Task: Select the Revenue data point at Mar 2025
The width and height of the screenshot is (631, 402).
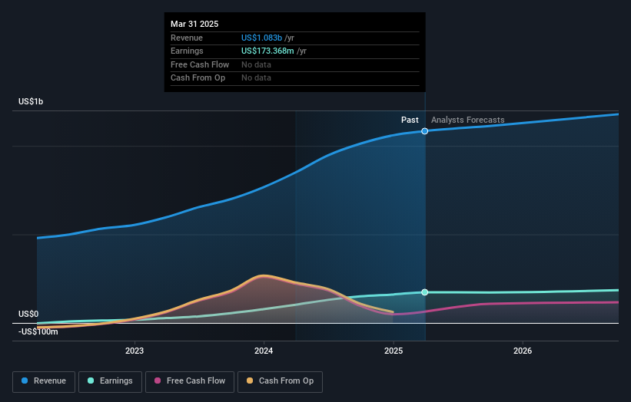Action: click(x=424, y=131)
